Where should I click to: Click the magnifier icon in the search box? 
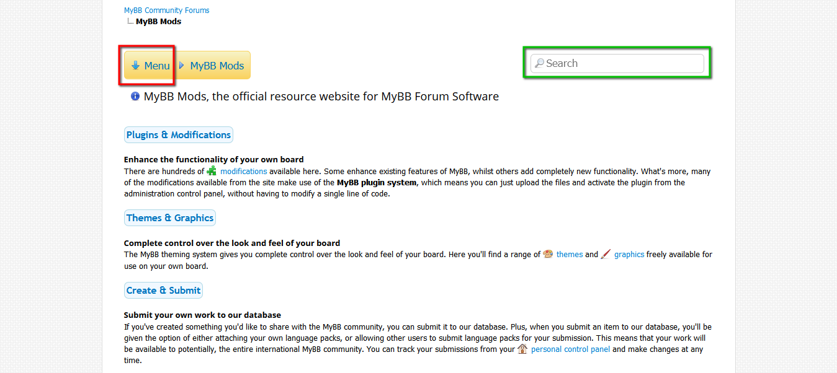tap(540, 63)
